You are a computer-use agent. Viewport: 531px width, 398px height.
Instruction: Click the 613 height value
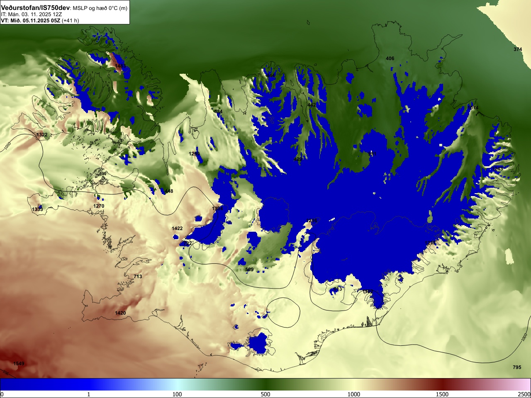[x=338, y=289]
